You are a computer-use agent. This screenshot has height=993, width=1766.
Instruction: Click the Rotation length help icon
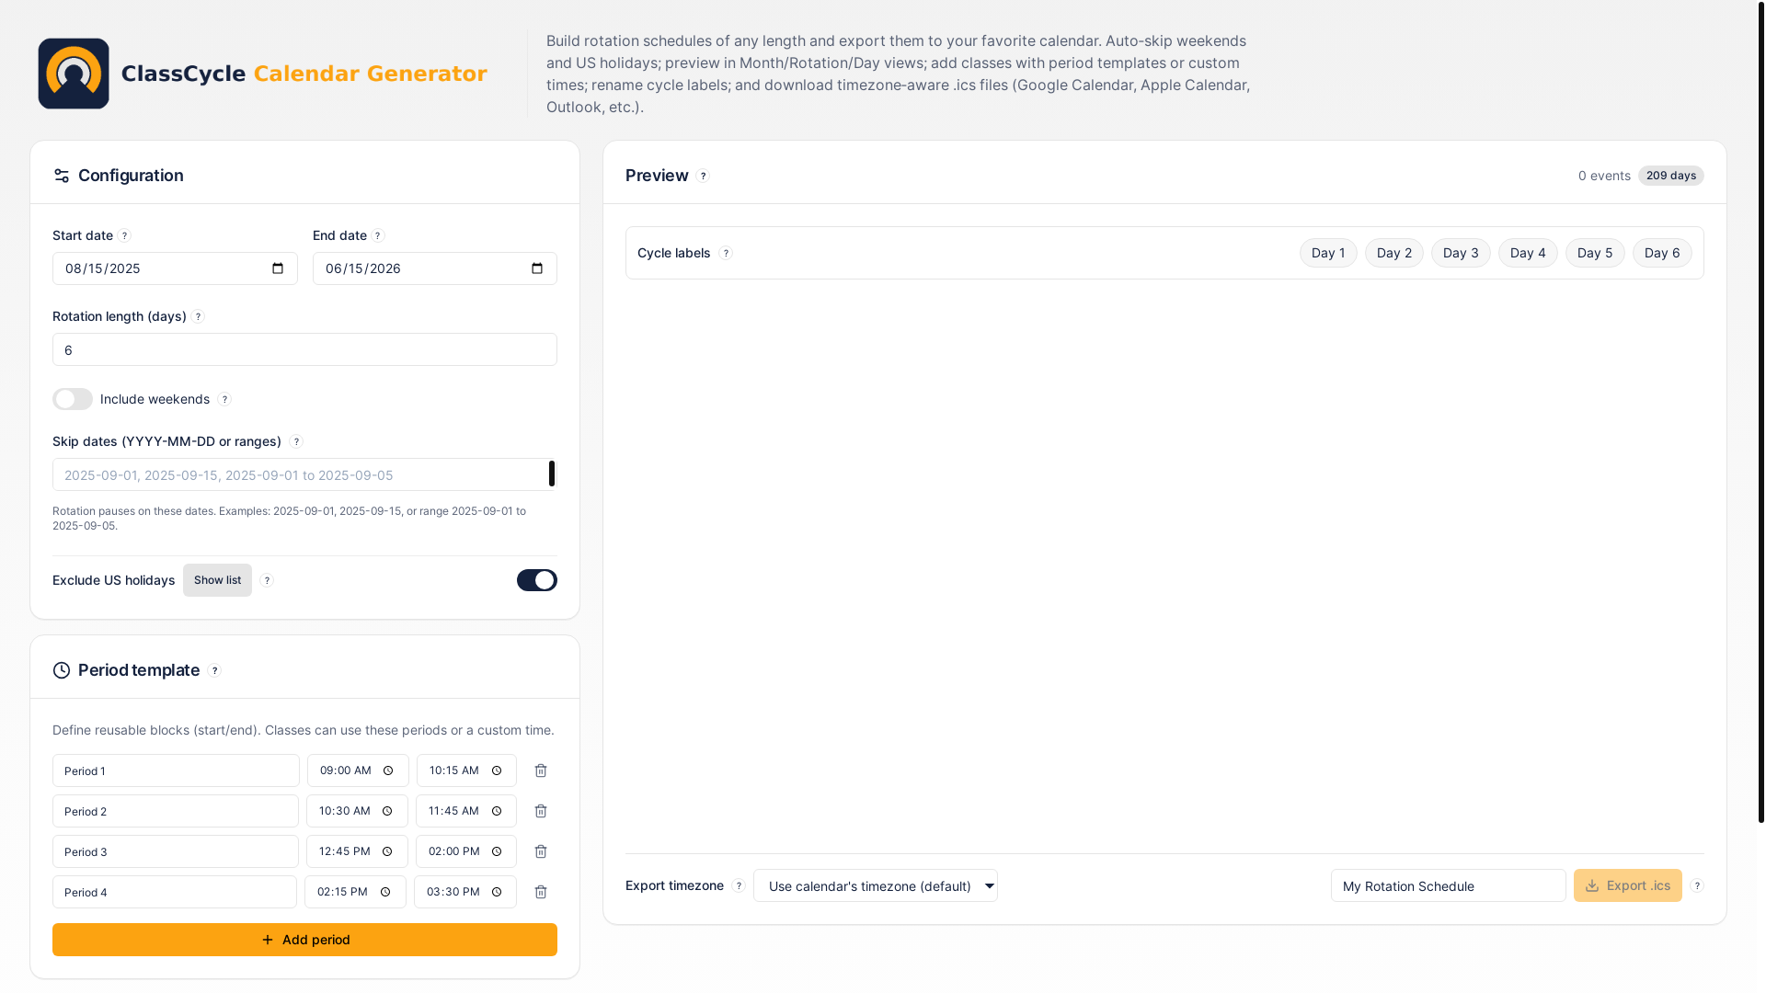coord(198,317)
